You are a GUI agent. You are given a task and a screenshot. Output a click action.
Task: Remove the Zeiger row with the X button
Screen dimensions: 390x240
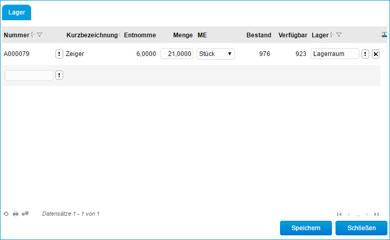pos(376,54)
